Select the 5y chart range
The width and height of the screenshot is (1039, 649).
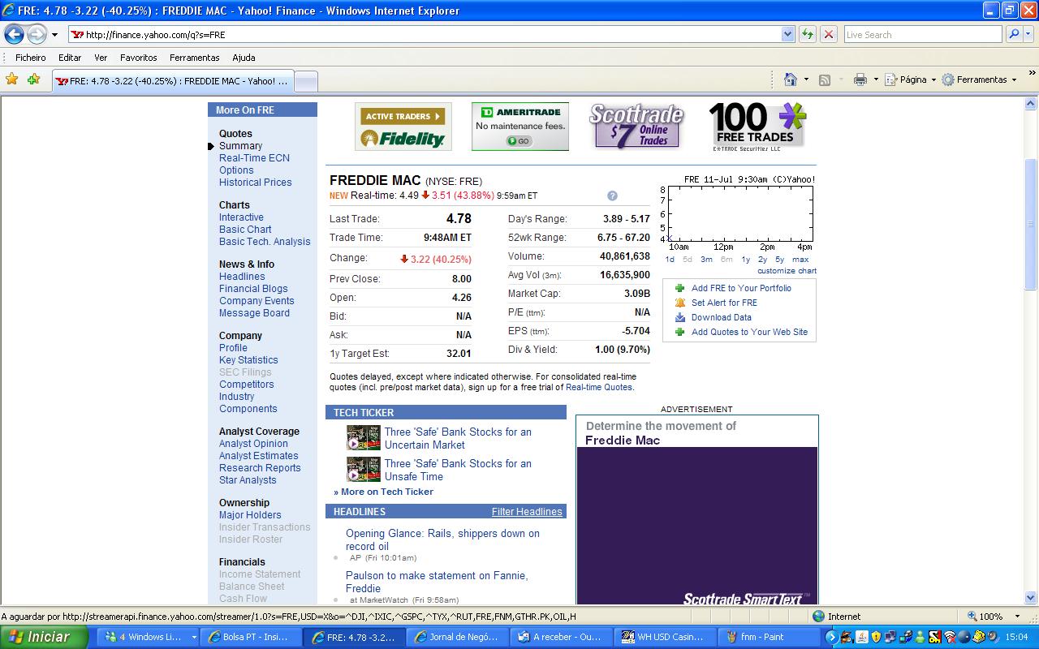779,260
